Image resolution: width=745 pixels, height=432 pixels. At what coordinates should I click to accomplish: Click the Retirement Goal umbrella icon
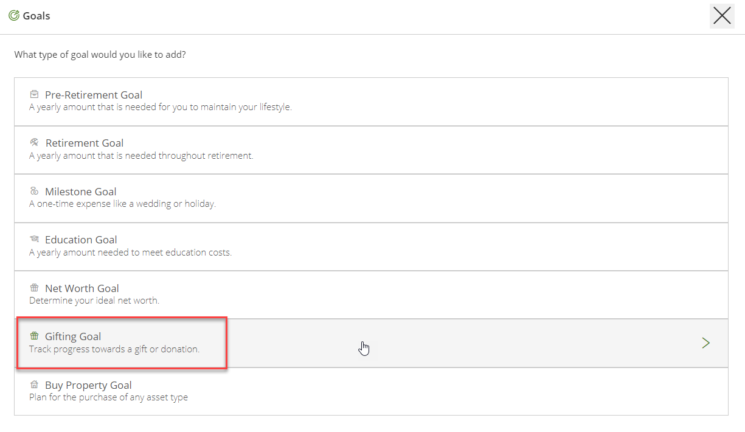tap(34, 142)
